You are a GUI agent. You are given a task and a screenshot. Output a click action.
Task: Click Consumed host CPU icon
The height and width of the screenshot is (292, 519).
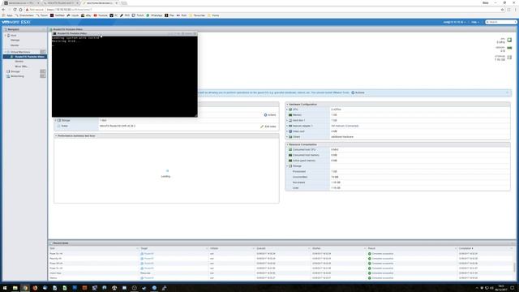pyautogui.click(x=290, y=149)
